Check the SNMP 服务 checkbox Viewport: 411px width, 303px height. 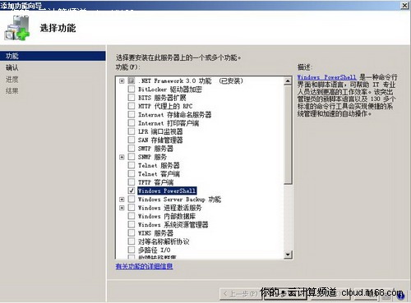132,157
